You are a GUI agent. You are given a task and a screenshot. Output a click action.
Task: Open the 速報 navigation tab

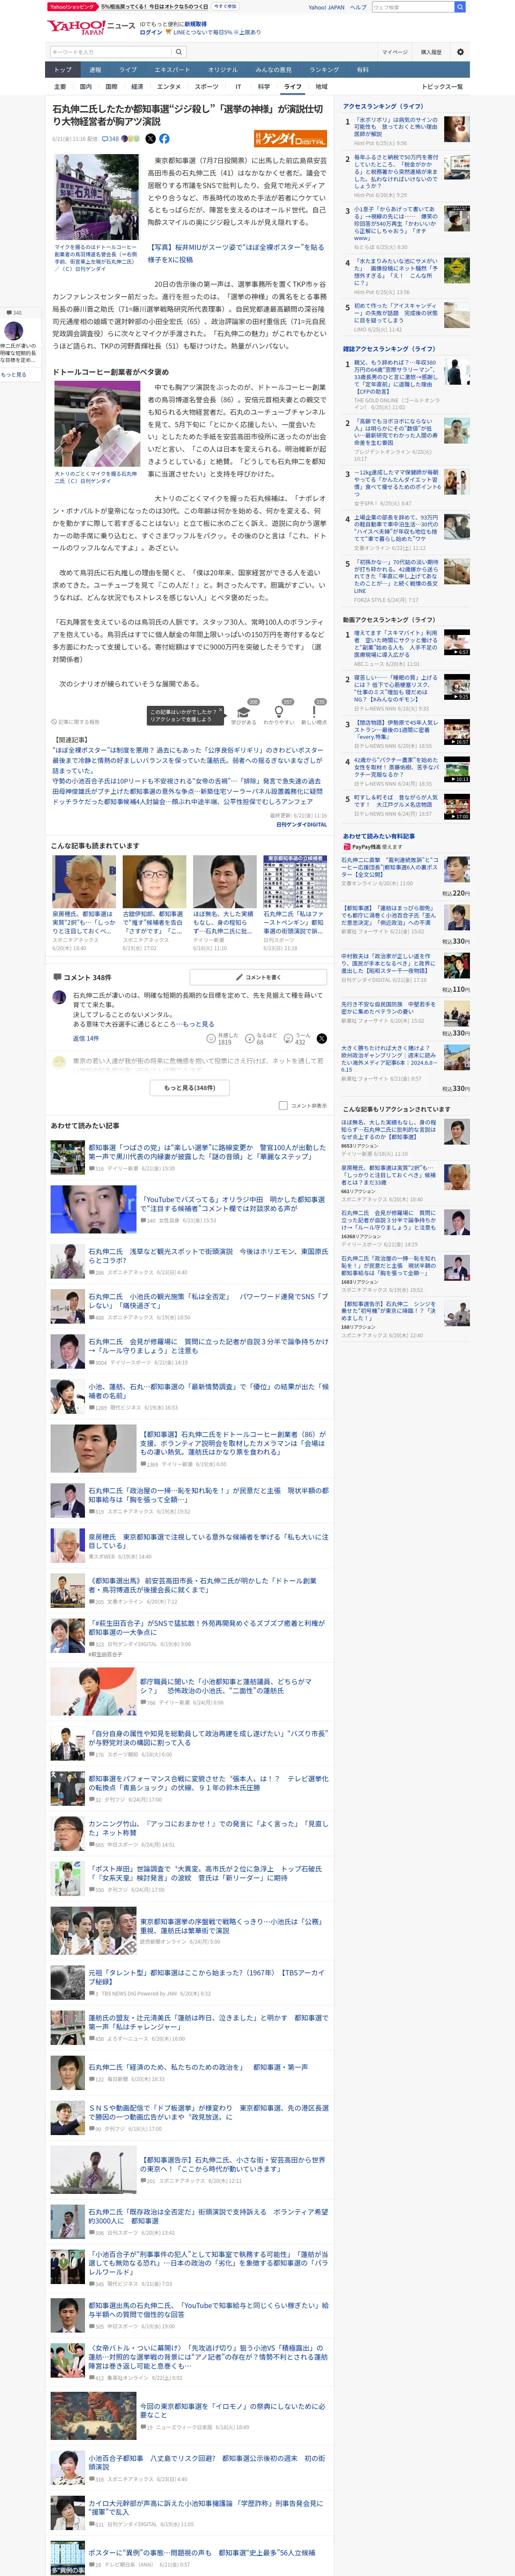[95, 70]
